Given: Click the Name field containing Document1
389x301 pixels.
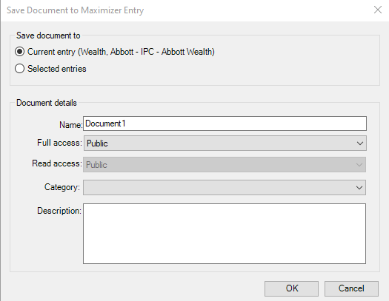Looking at the screenshot, I should (x=225, y=124).
